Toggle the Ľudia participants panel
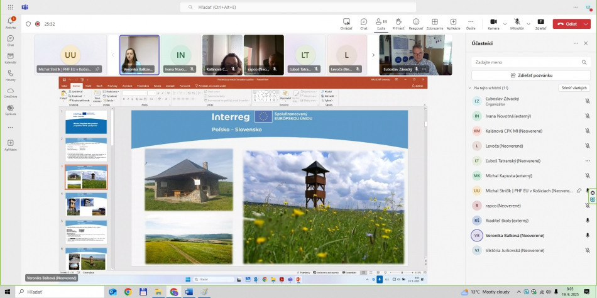This screenshot has height=298, width=597. pos(380,21)
